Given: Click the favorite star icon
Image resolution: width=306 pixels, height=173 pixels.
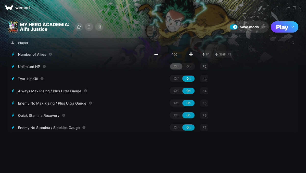Looking at the screenshot, I should 79,27.
